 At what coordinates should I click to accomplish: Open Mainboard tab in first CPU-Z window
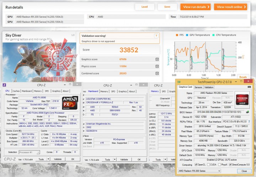tap(27, 91)
